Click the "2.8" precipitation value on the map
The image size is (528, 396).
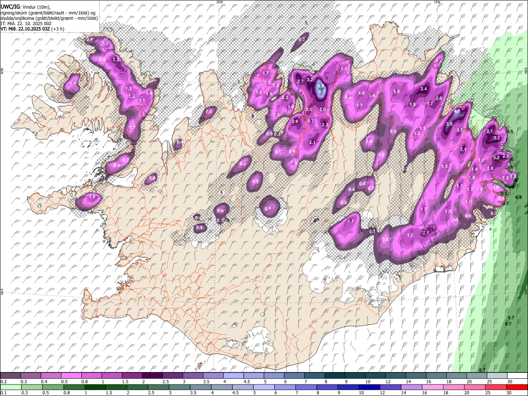[x=295, y=122]
